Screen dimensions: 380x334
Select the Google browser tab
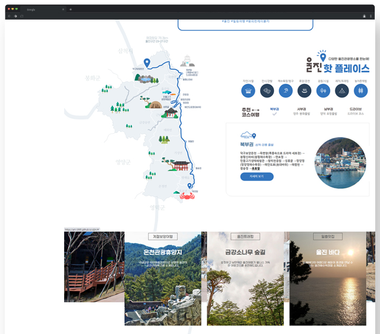pyautogui.click(x=43, y=10)
